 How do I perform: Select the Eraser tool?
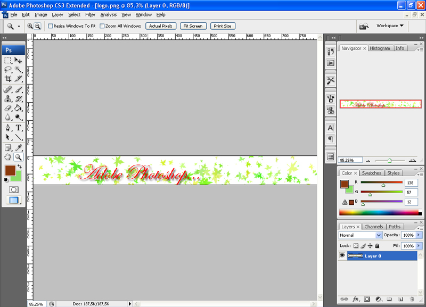tap(8, 108)
